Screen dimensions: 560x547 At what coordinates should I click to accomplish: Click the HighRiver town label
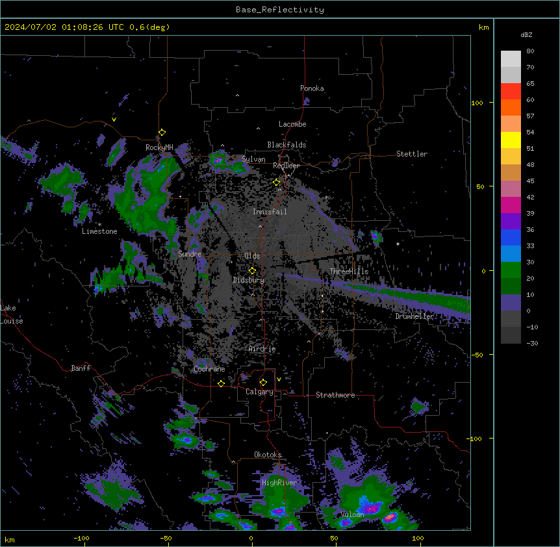[x=279, y=483]
